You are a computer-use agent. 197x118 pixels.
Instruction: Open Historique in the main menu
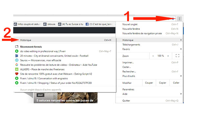coord(149,40)
